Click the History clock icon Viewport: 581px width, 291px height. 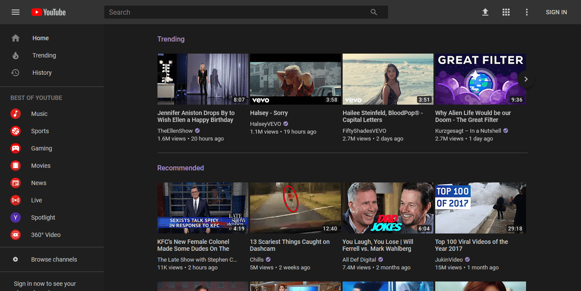(16, 73)
